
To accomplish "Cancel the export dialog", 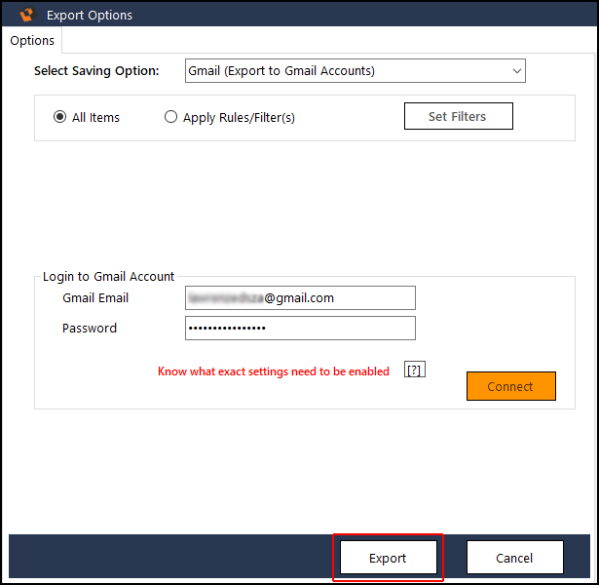I will [x=514, y=558].
